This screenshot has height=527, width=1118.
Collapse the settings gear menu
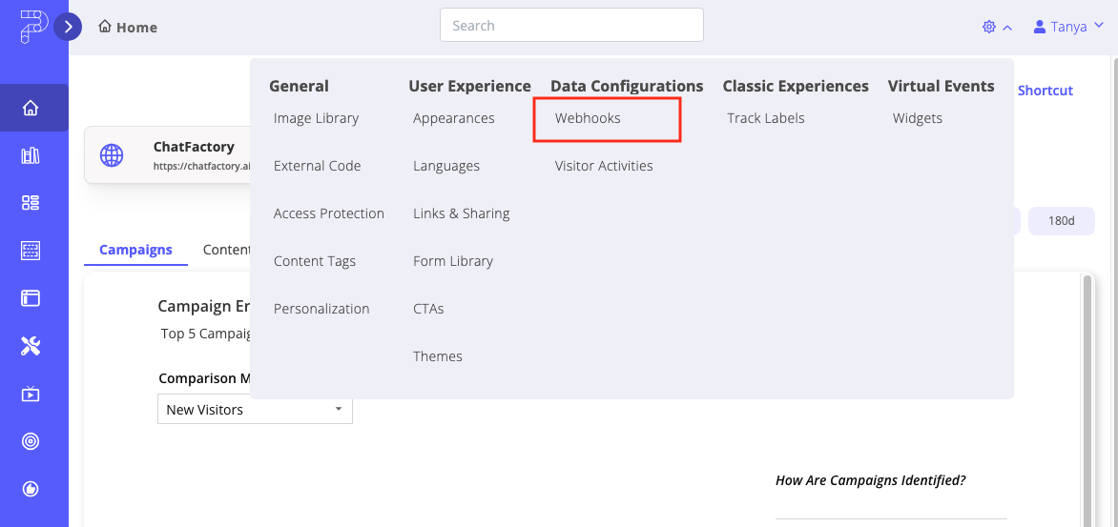pos(996,27)
